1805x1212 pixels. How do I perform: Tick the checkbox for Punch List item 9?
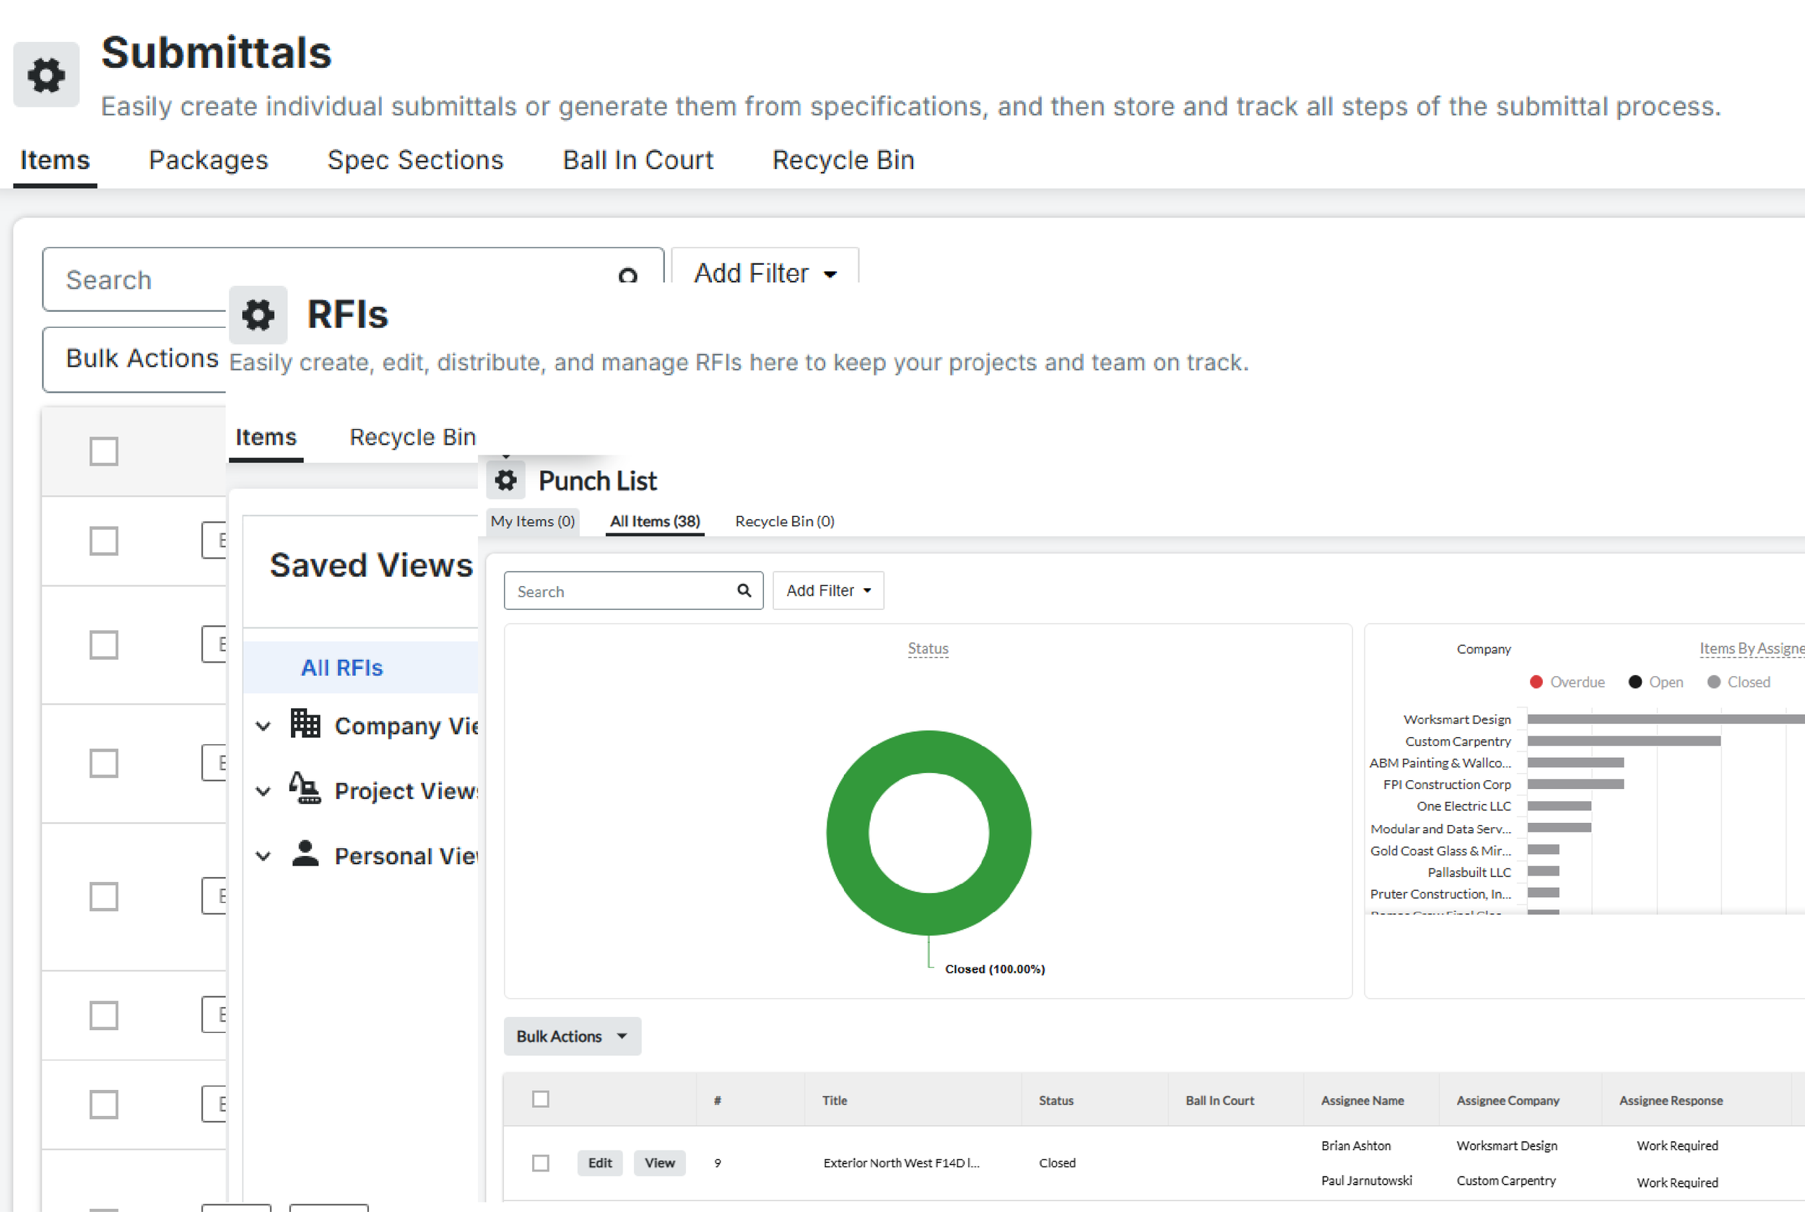click(x=540, y=1164)
